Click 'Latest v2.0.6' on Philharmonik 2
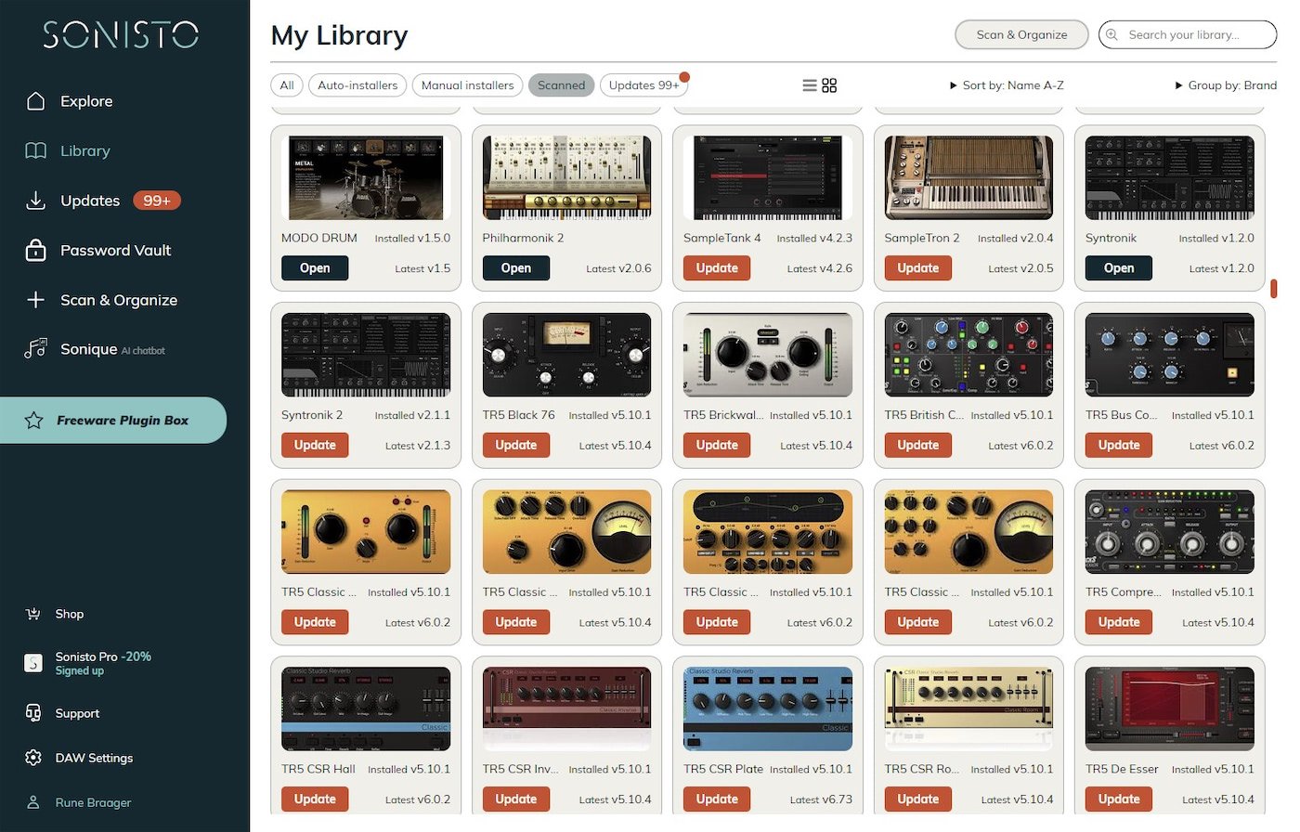1300x832 pixels. 618,268
